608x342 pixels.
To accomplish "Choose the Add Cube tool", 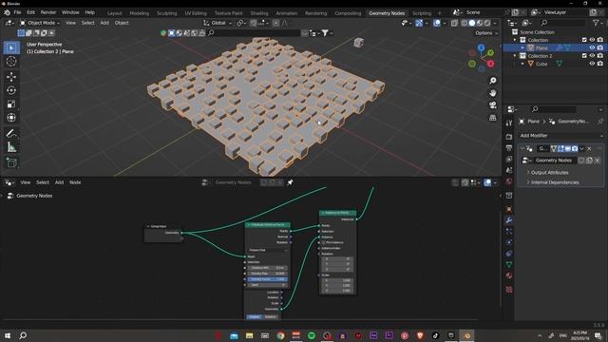I will pyautogui.click(x=11, y=162).
